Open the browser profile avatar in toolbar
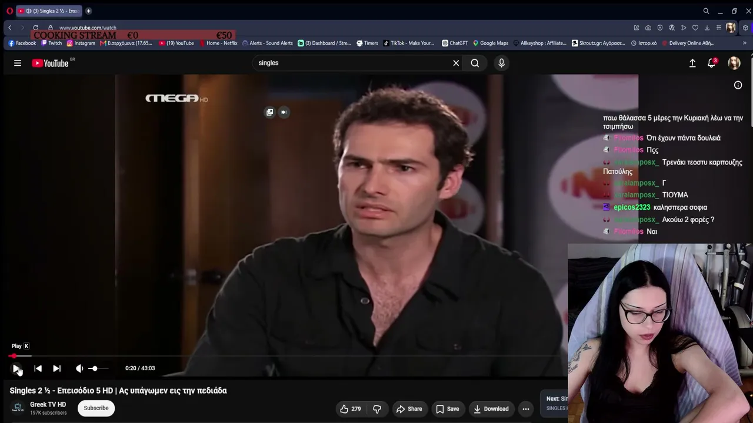 [x=731, y=28]
